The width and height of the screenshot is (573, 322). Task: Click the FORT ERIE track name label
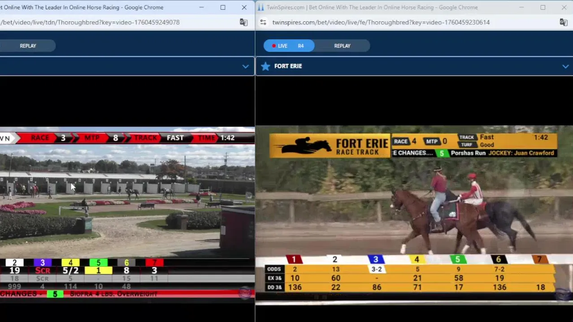(288, 66)
